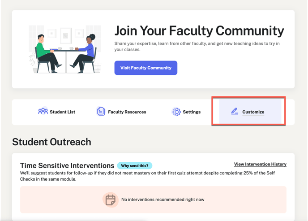Click the woman in blue sweater illustration
The width and height of the screenshot is (308, 221).
pyautogui.click(x=85, y=53)
